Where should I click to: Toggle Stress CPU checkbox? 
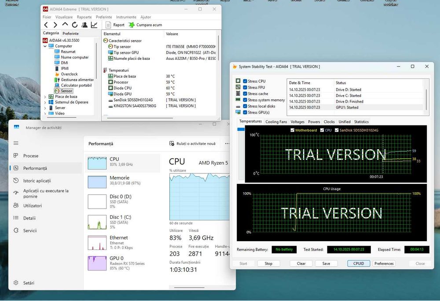pos(245,81)
